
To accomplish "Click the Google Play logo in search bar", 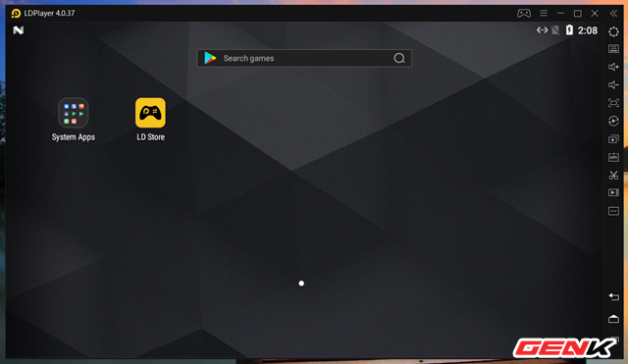I will [x=210, y=58].
